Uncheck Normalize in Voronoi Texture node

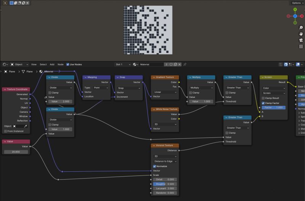(x=154, y=166)
